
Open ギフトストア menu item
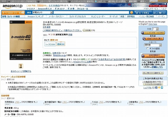coord(60,9)
